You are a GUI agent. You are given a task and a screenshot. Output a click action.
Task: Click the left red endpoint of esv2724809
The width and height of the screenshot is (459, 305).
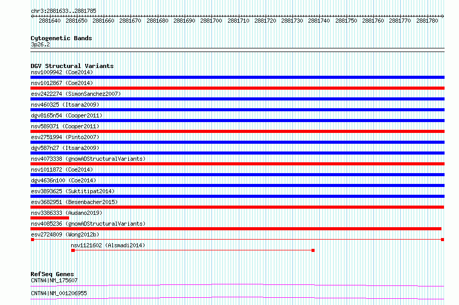32,240
